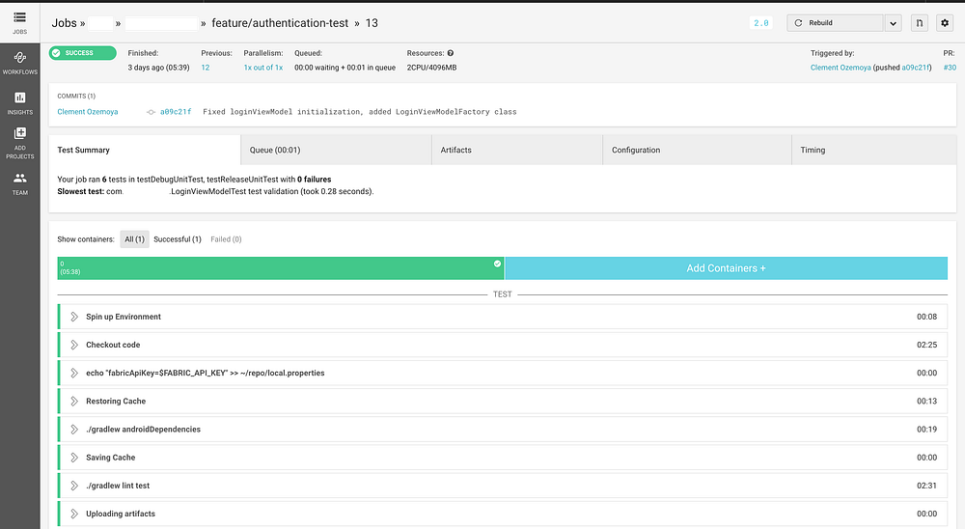Click the 02:25 duration of Checkout code
Screen dimensions: 965x529
tap(926, 345)
